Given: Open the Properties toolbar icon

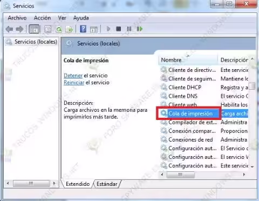Looking at the screenshot, I should click(48, 29).
